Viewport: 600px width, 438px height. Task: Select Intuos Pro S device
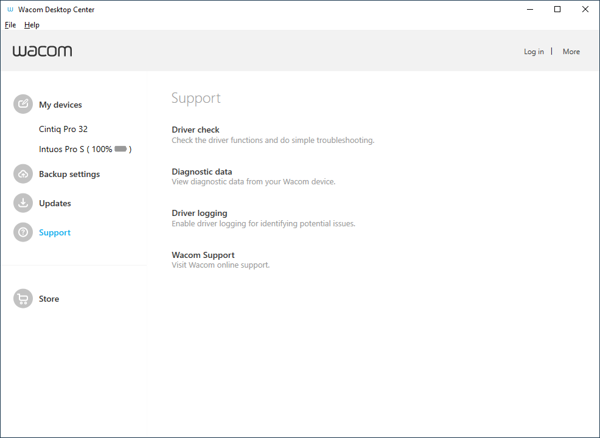(x=85, y=149)
